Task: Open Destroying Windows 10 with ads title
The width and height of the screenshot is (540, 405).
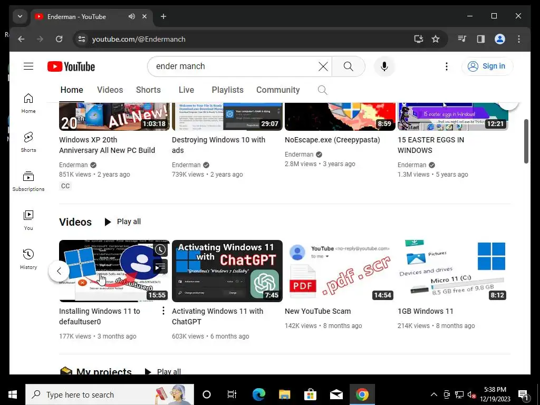Action: pos(219,145)
